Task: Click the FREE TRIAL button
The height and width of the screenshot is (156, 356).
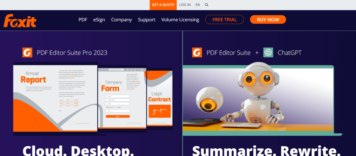Action: tap(224, 20)
